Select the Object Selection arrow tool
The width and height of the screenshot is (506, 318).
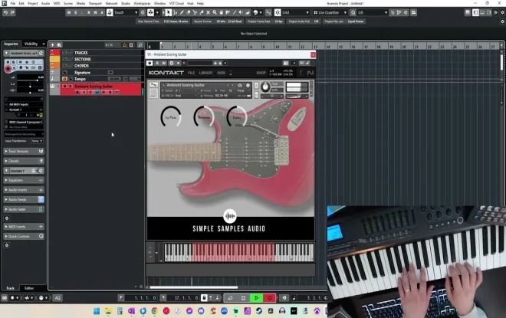click(x=169, y=12)
